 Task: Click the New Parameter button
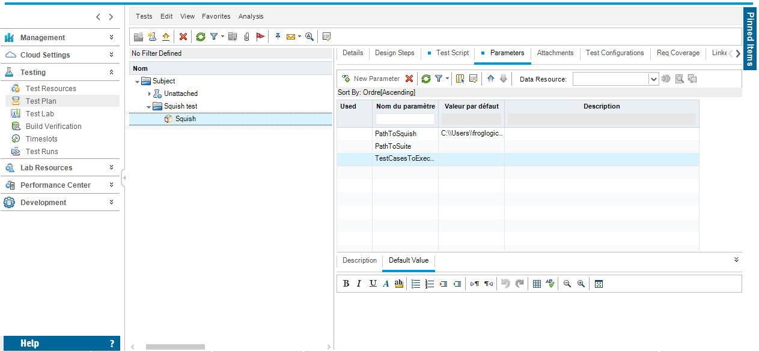[370, 79]
